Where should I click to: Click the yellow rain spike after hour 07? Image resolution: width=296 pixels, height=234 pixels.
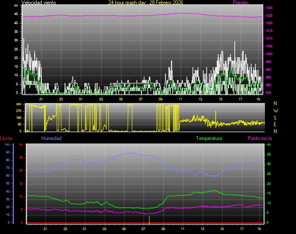[149, 219]
